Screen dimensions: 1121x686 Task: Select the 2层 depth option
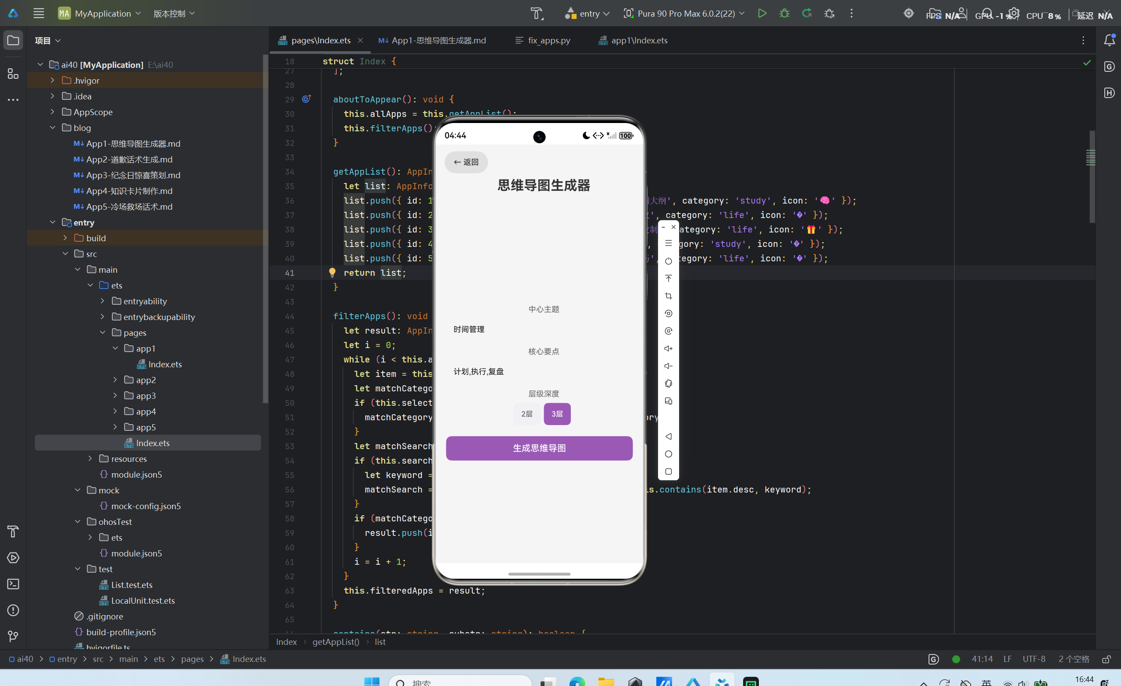[527, 414]
